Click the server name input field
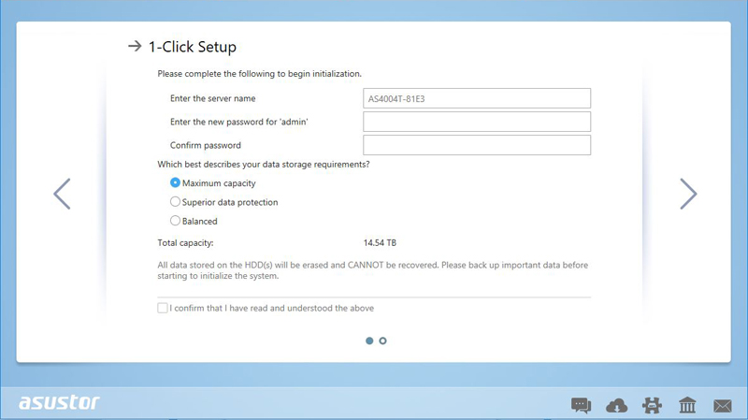The image size is (748, 420). [477, 98]
